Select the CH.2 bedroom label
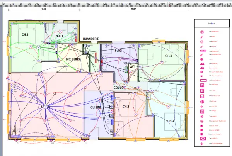The image size is (232, 156). (126, 107)
